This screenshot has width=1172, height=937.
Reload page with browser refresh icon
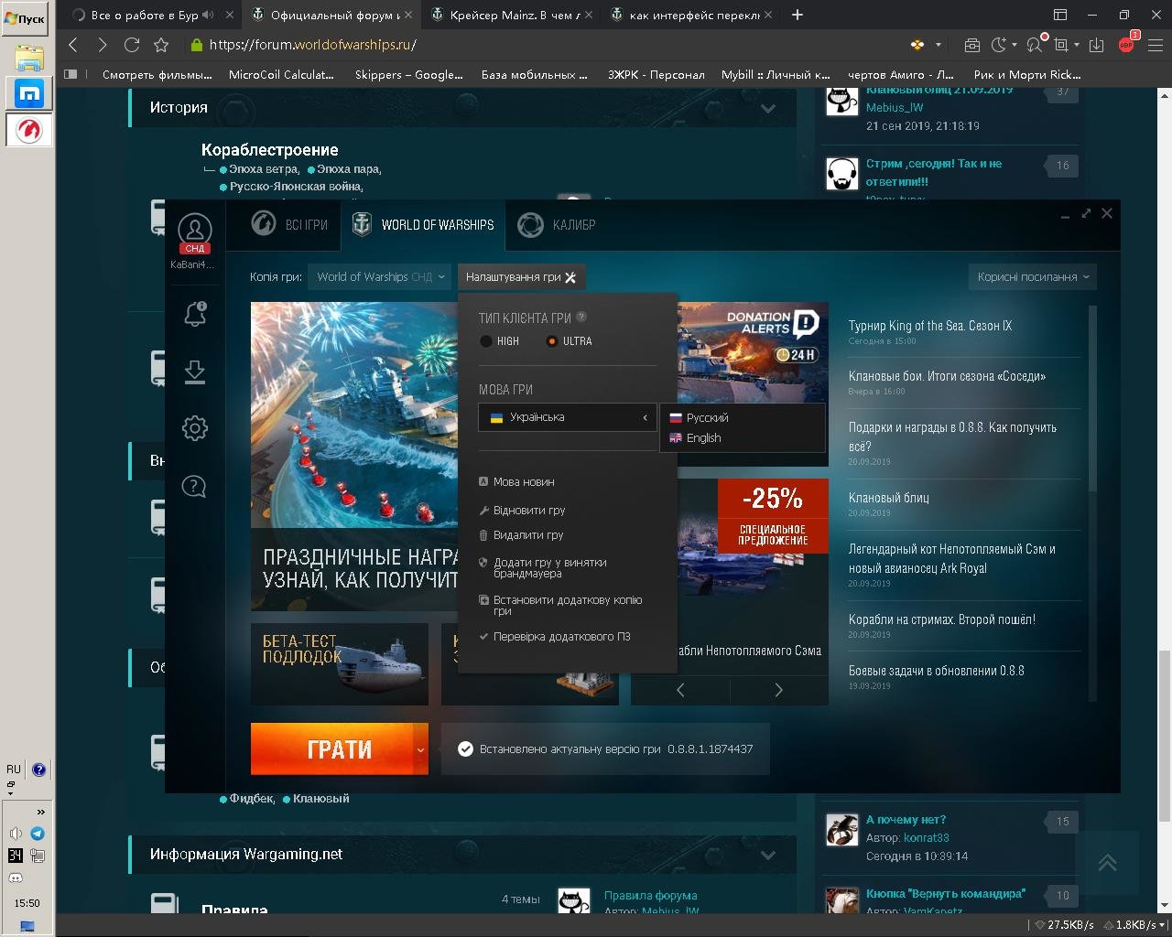(x=132, y=44)
